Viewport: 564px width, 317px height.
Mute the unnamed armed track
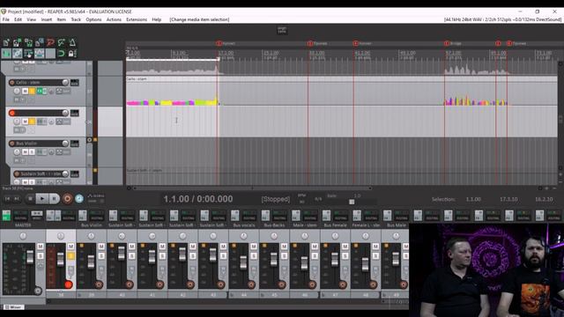[x=26, y=122]
